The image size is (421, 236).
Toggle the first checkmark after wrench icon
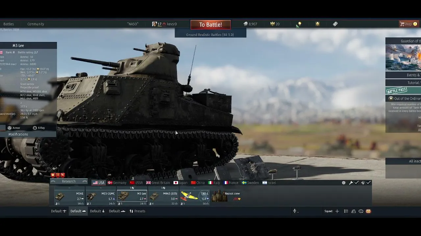pos(357,183)
